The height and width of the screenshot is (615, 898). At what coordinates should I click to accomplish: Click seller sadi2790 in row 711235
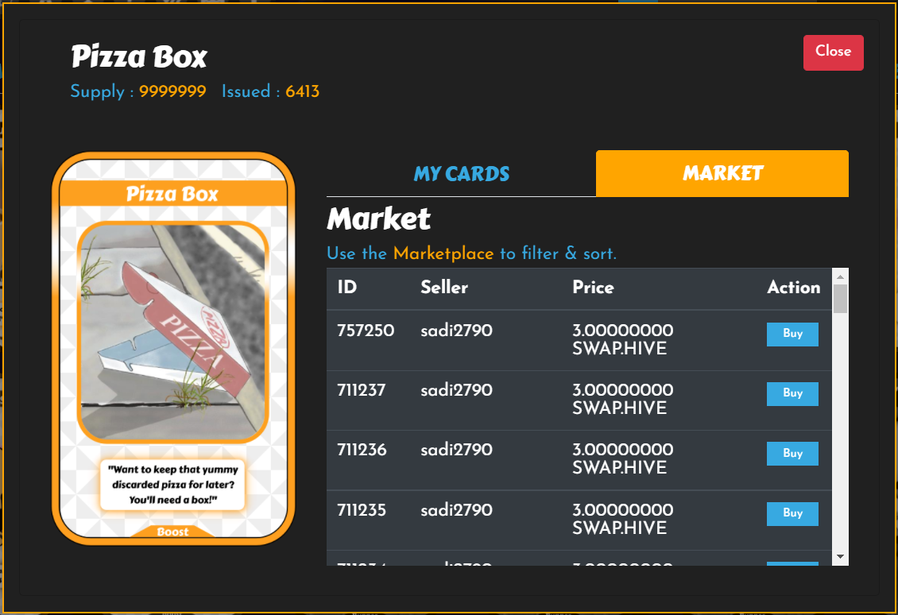click(456, 509)
